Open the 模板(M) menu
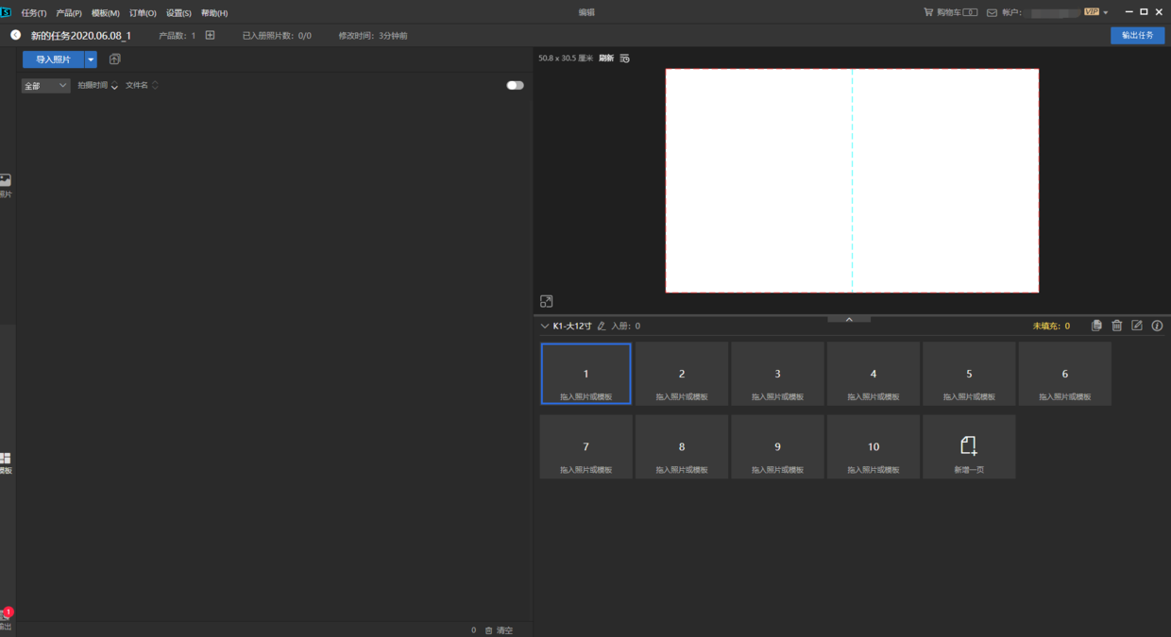The width and height of the screenshot is (1171, 637). click(106, 13)
